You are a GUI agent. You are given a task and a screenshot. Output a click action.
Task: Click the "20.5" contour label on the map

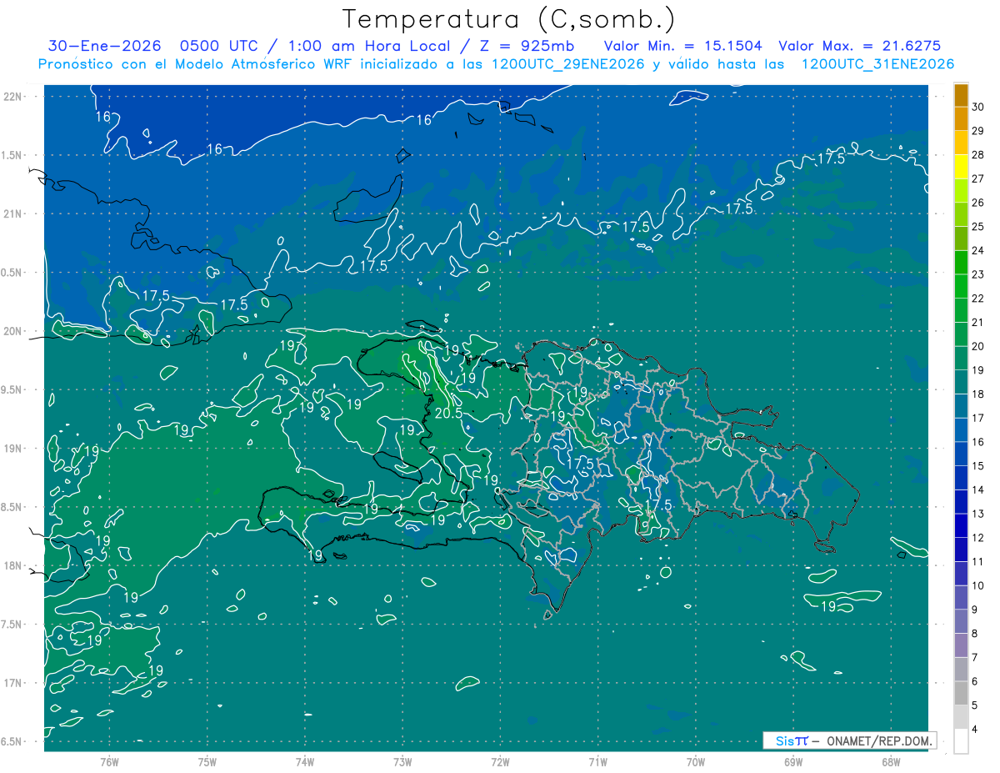[449, 412]
